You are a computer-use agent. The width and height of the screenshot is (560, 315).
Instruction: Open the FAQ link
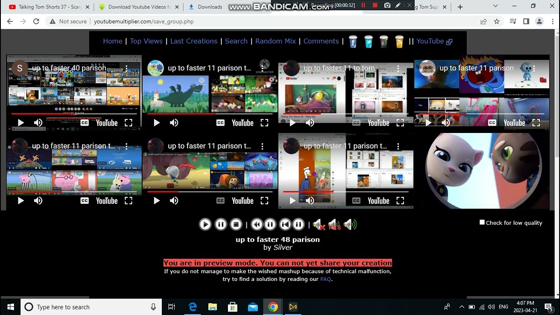[x=325, y=279]
